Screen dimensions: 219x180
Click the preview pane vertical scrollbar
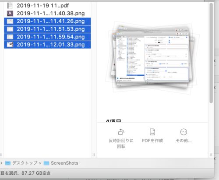click(x=211, y=53)
